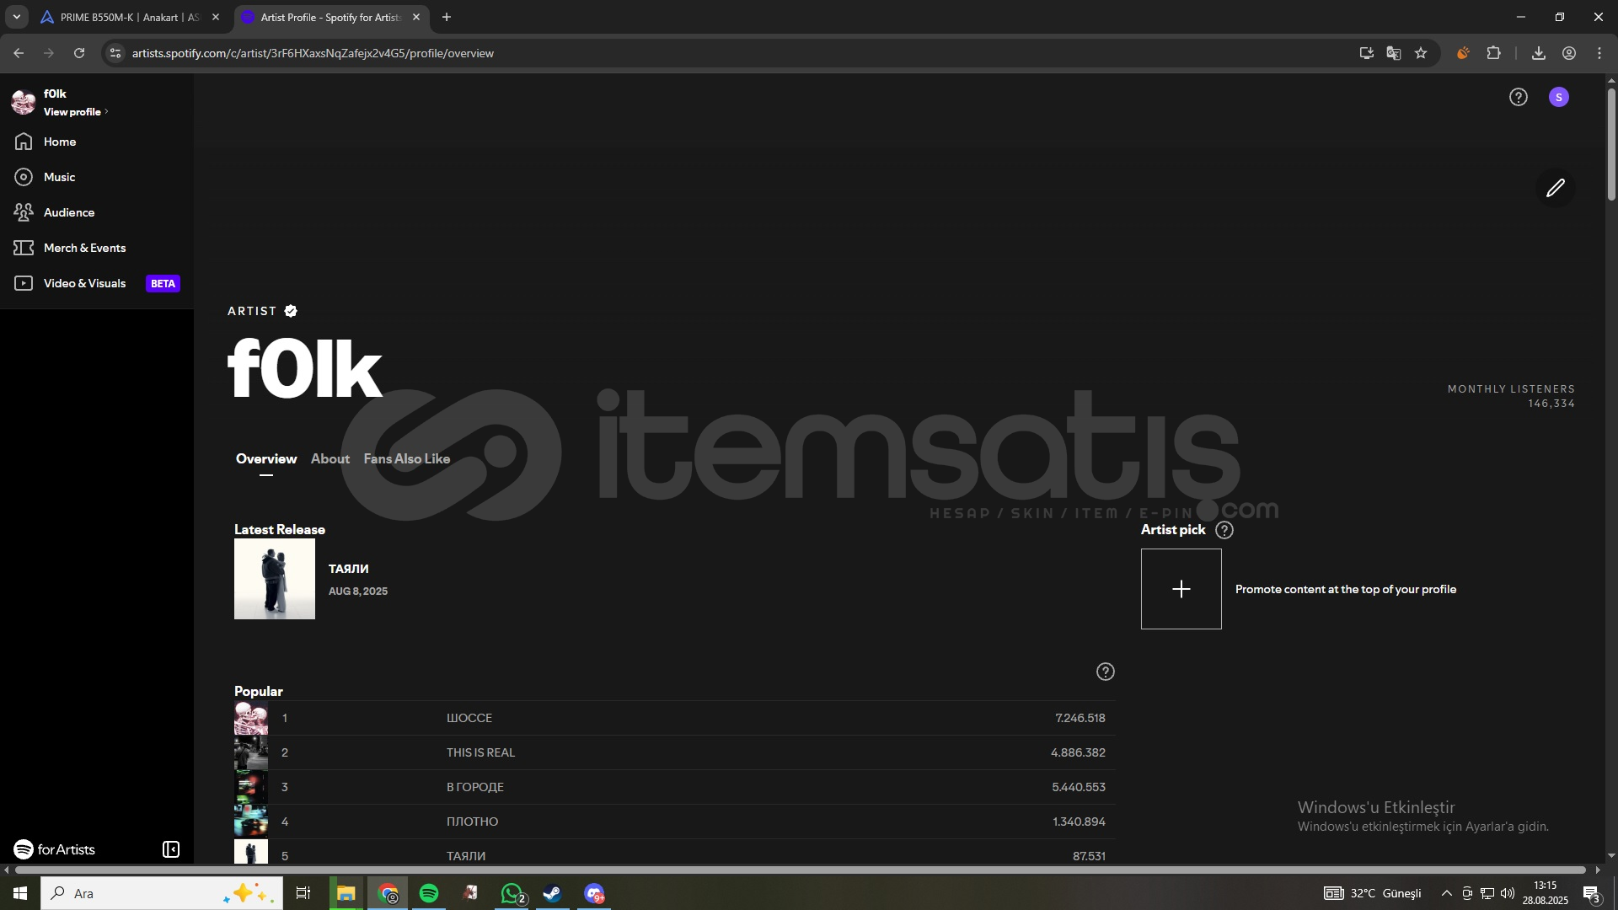Go back to previous page
Image resolution: width=1618 pixels, height=910 pixels.
[19, 53]
